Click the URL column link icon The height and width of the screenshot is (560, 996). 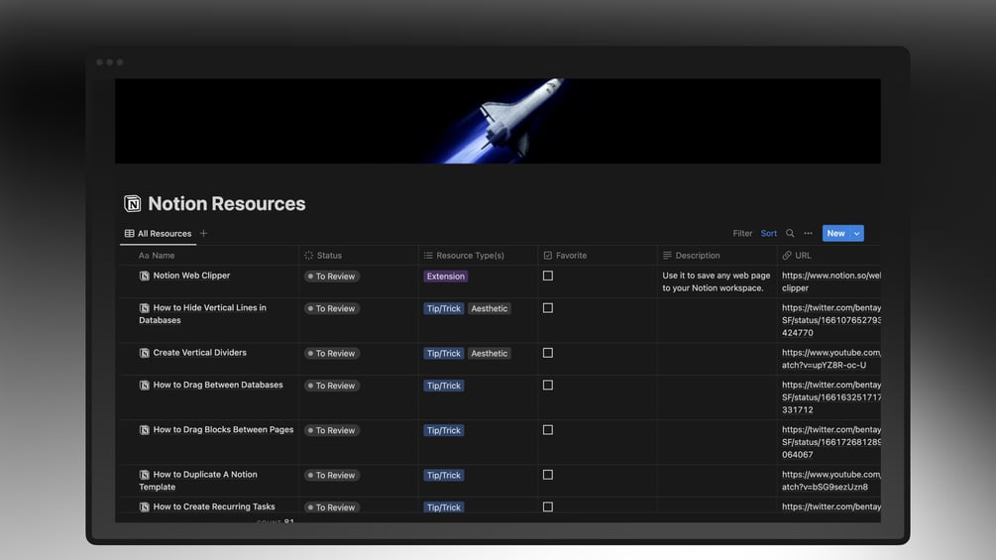pos(786,256)
